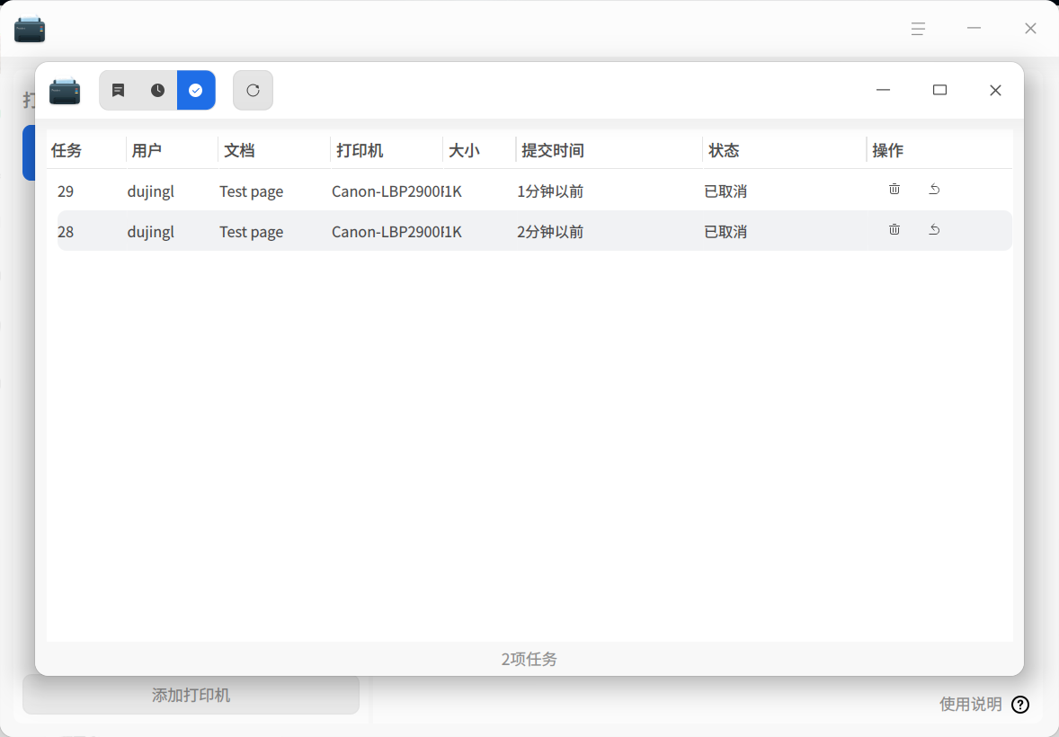Show the print queue clock icon
Screen dimensions: 1059x737
(x=157, y=90)
